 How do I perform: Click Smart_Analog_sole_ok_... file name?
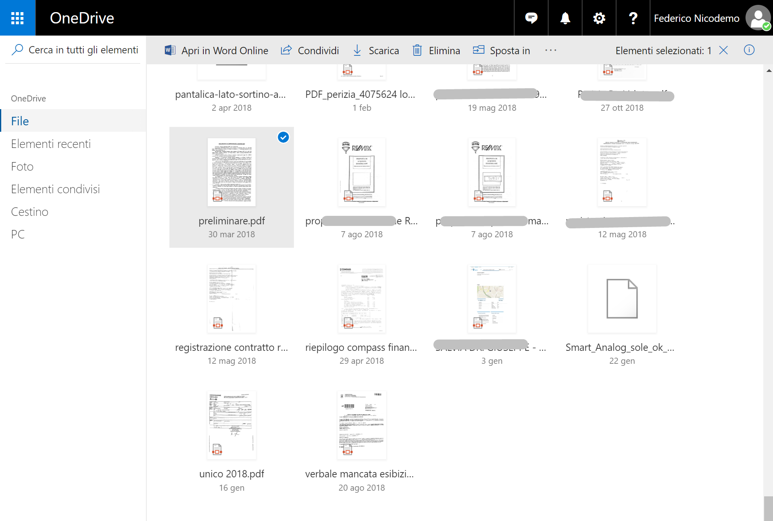tap(620, 347)
